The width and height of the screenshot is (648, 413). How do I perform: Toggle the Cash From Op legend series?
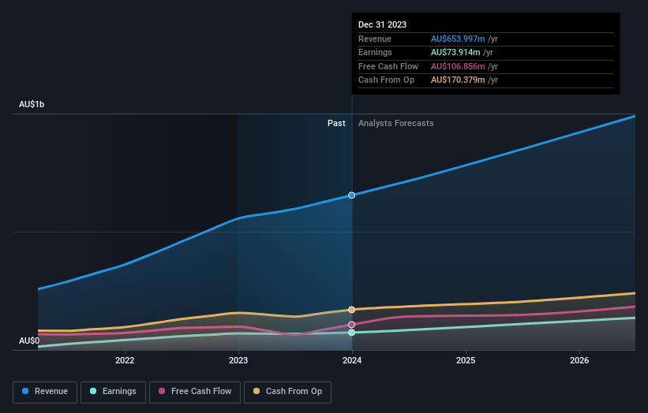[287, 392]
